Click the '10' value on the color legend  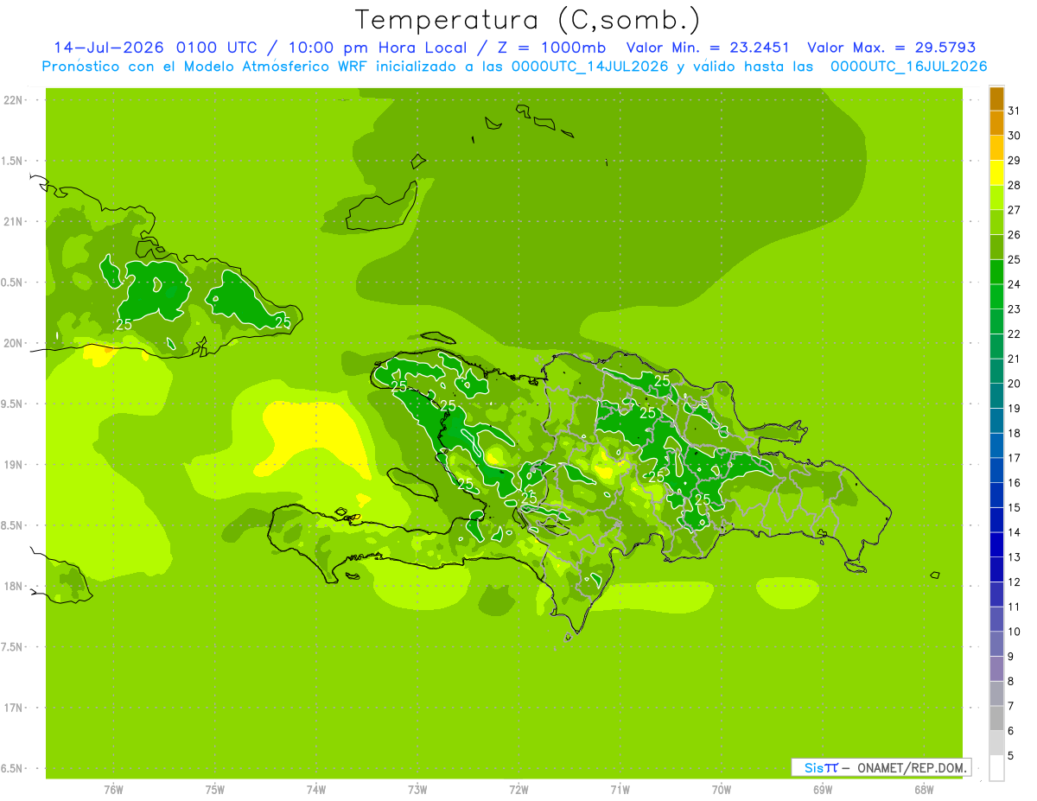(1015, 632)
